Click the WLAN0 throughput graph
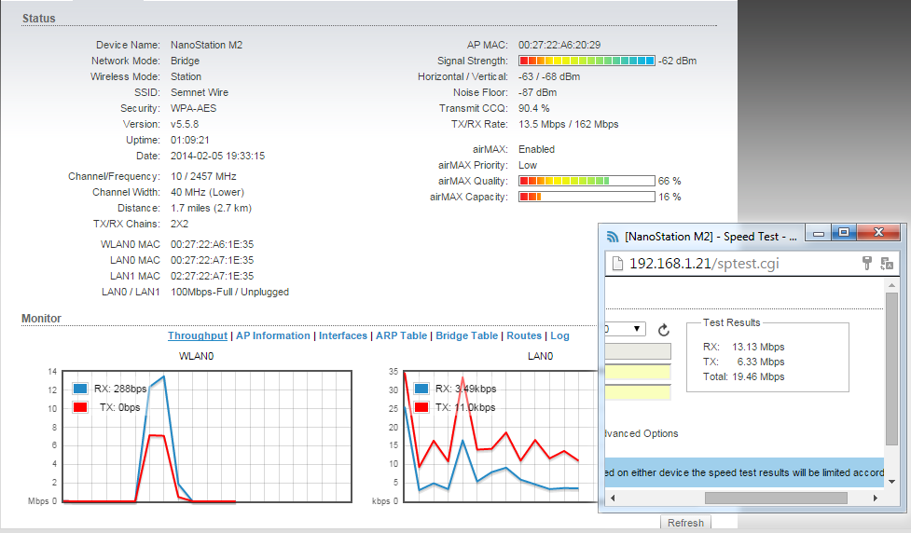This screenshot has width=911, height=533. pyautogui.click(x=207, y=436)
